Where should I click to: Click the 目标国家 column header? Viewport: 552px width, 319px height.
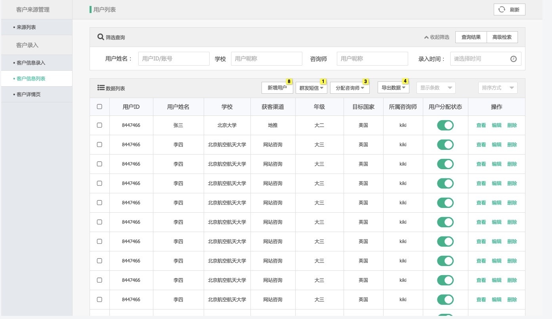[363, 107]
